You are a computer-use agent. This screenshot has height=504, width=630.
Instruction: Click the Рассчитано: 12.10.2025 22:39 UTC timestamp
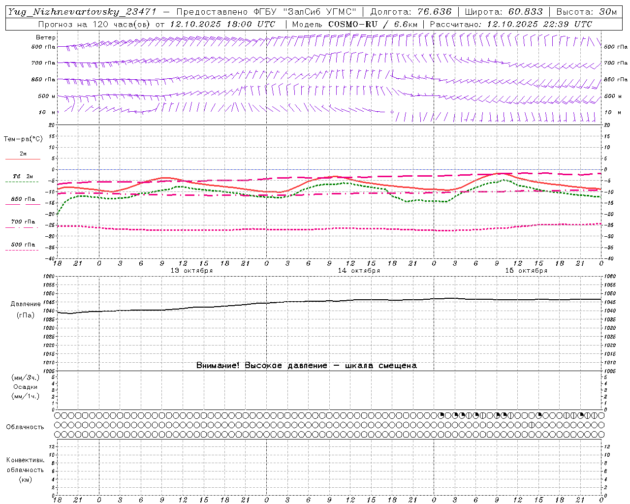510,24
